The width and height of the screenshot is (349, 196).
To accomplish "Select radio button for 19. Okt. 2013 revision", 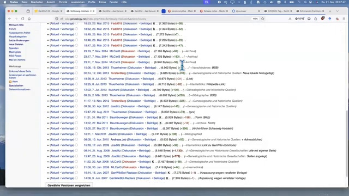I will 76,68.
